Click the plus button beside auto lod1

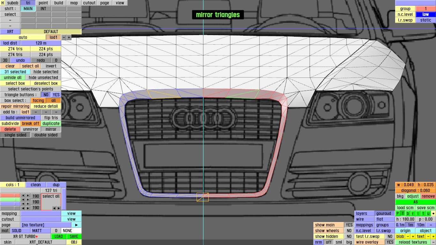(x=69, y=37)
